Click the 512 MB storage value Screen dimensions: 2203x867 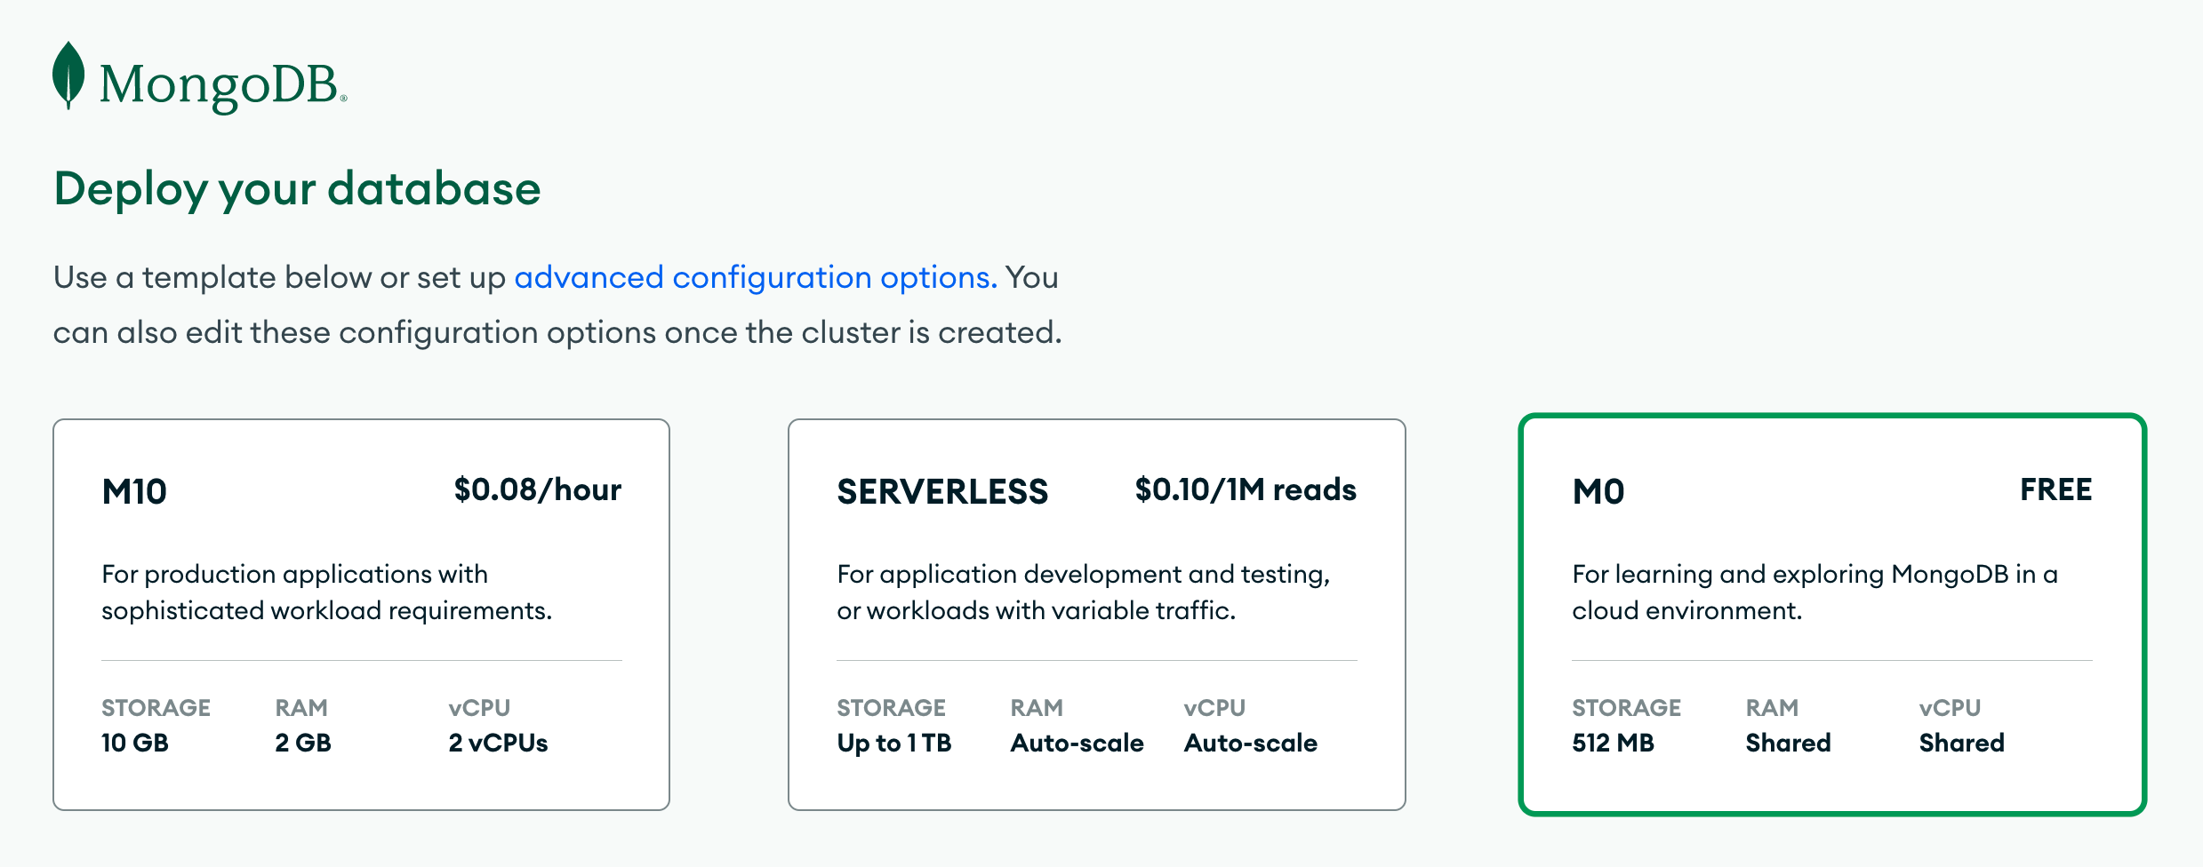pos(1613,743)
